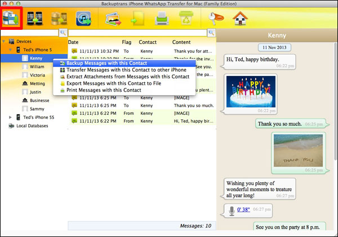The width and height of the screenshot is (338, 237).
Task: Open the Happy Birthday cake image
Action: pos(251,91)
